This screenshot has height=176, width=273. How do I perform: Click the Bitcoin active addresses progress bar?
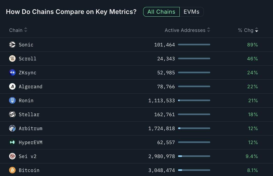tap(194, 170)
